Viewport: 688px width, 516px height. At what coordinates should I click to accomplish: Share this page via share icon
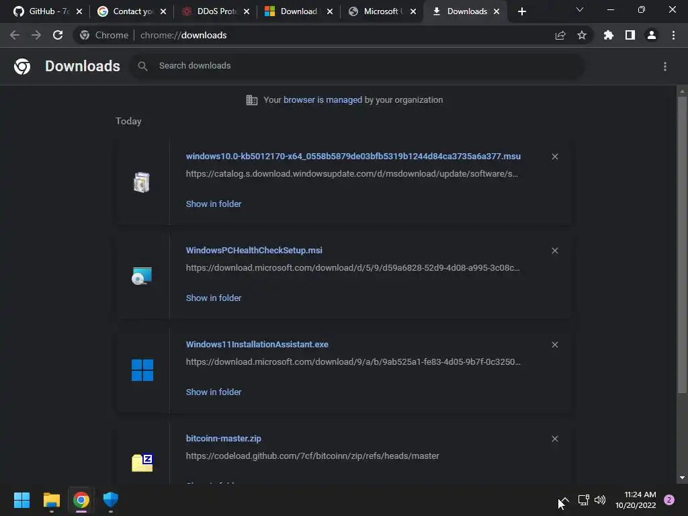[560, 35]
